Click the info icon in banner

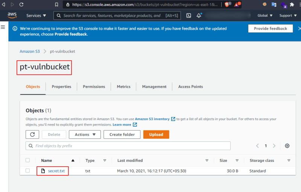point(15,28)
